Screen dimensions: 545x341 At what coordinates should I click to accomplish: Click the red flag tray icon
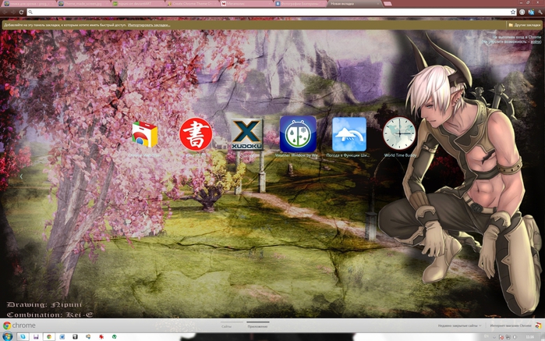[x=501, y=337]
